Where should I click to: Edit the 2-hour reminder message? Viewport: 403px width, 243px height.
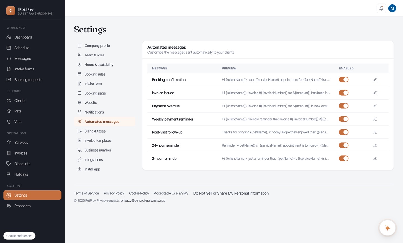[375, 159]
